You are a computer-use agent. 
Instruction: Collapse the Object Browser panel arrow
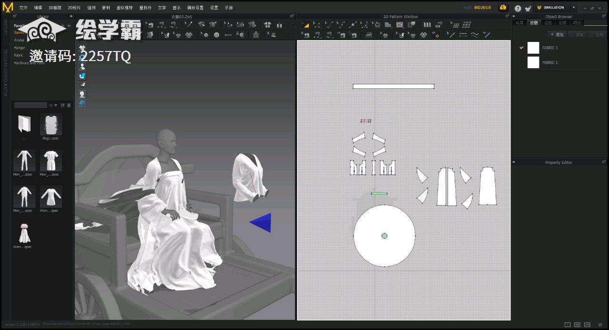[x=514, y=16]
